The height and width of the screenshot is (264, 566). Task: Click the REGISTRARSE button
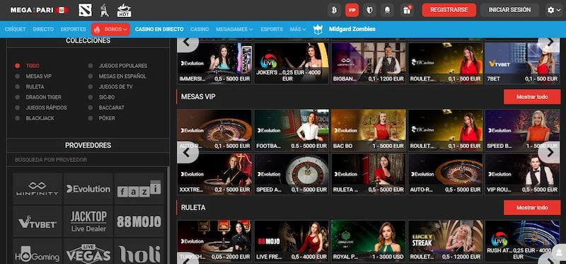tap(449, 10)
